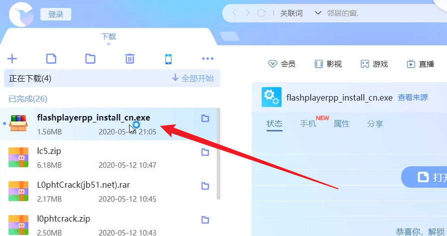This screenshot has width=447, height=236.
Task: Click the new file task icon in toolbar
Action: 51,59
